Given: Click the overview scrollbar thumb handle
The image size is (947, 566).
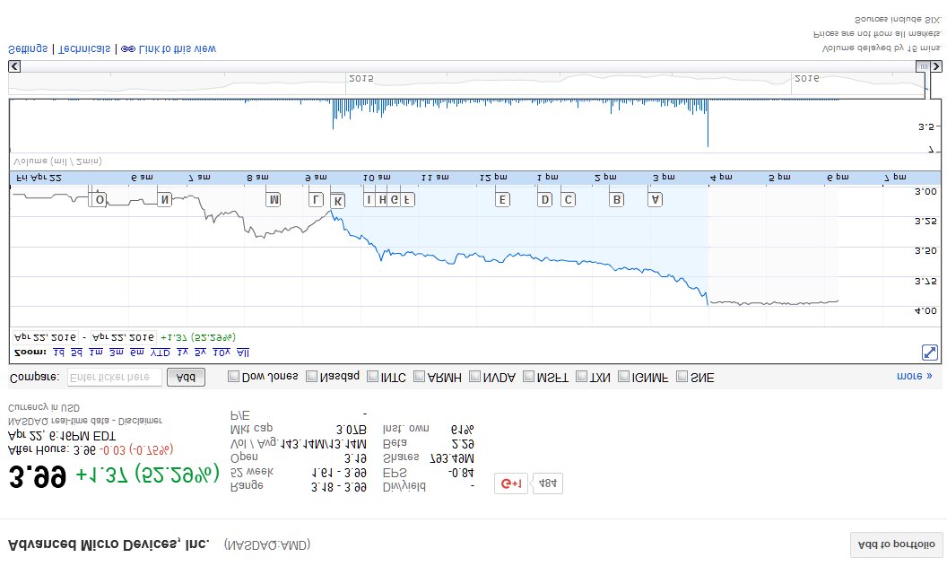Looking at the screenshot, I should tap(923, 66).
